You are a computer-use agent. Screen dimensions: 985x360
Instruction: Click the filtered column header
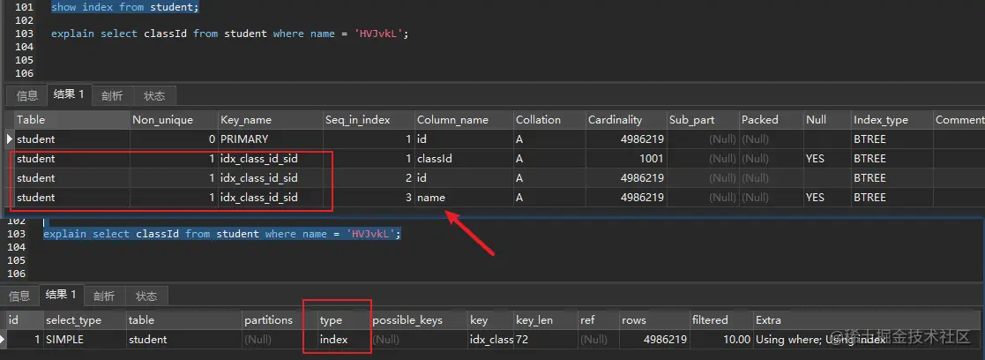[x=721, y=319]
